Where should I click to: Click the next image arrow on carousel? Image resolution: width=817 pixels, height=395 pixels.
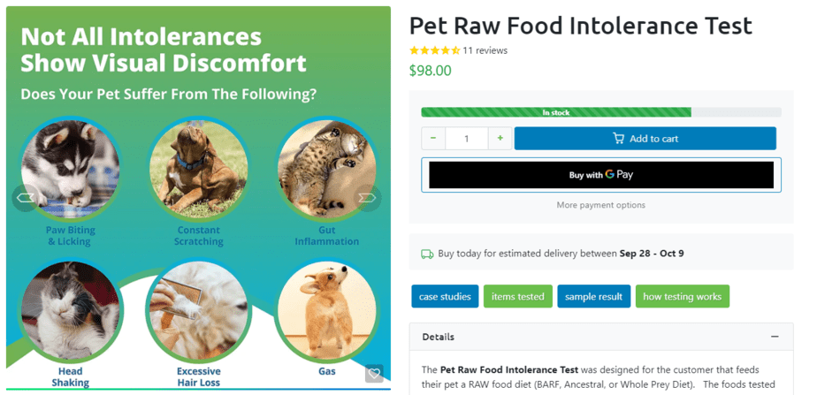click(x=367, y=197)
